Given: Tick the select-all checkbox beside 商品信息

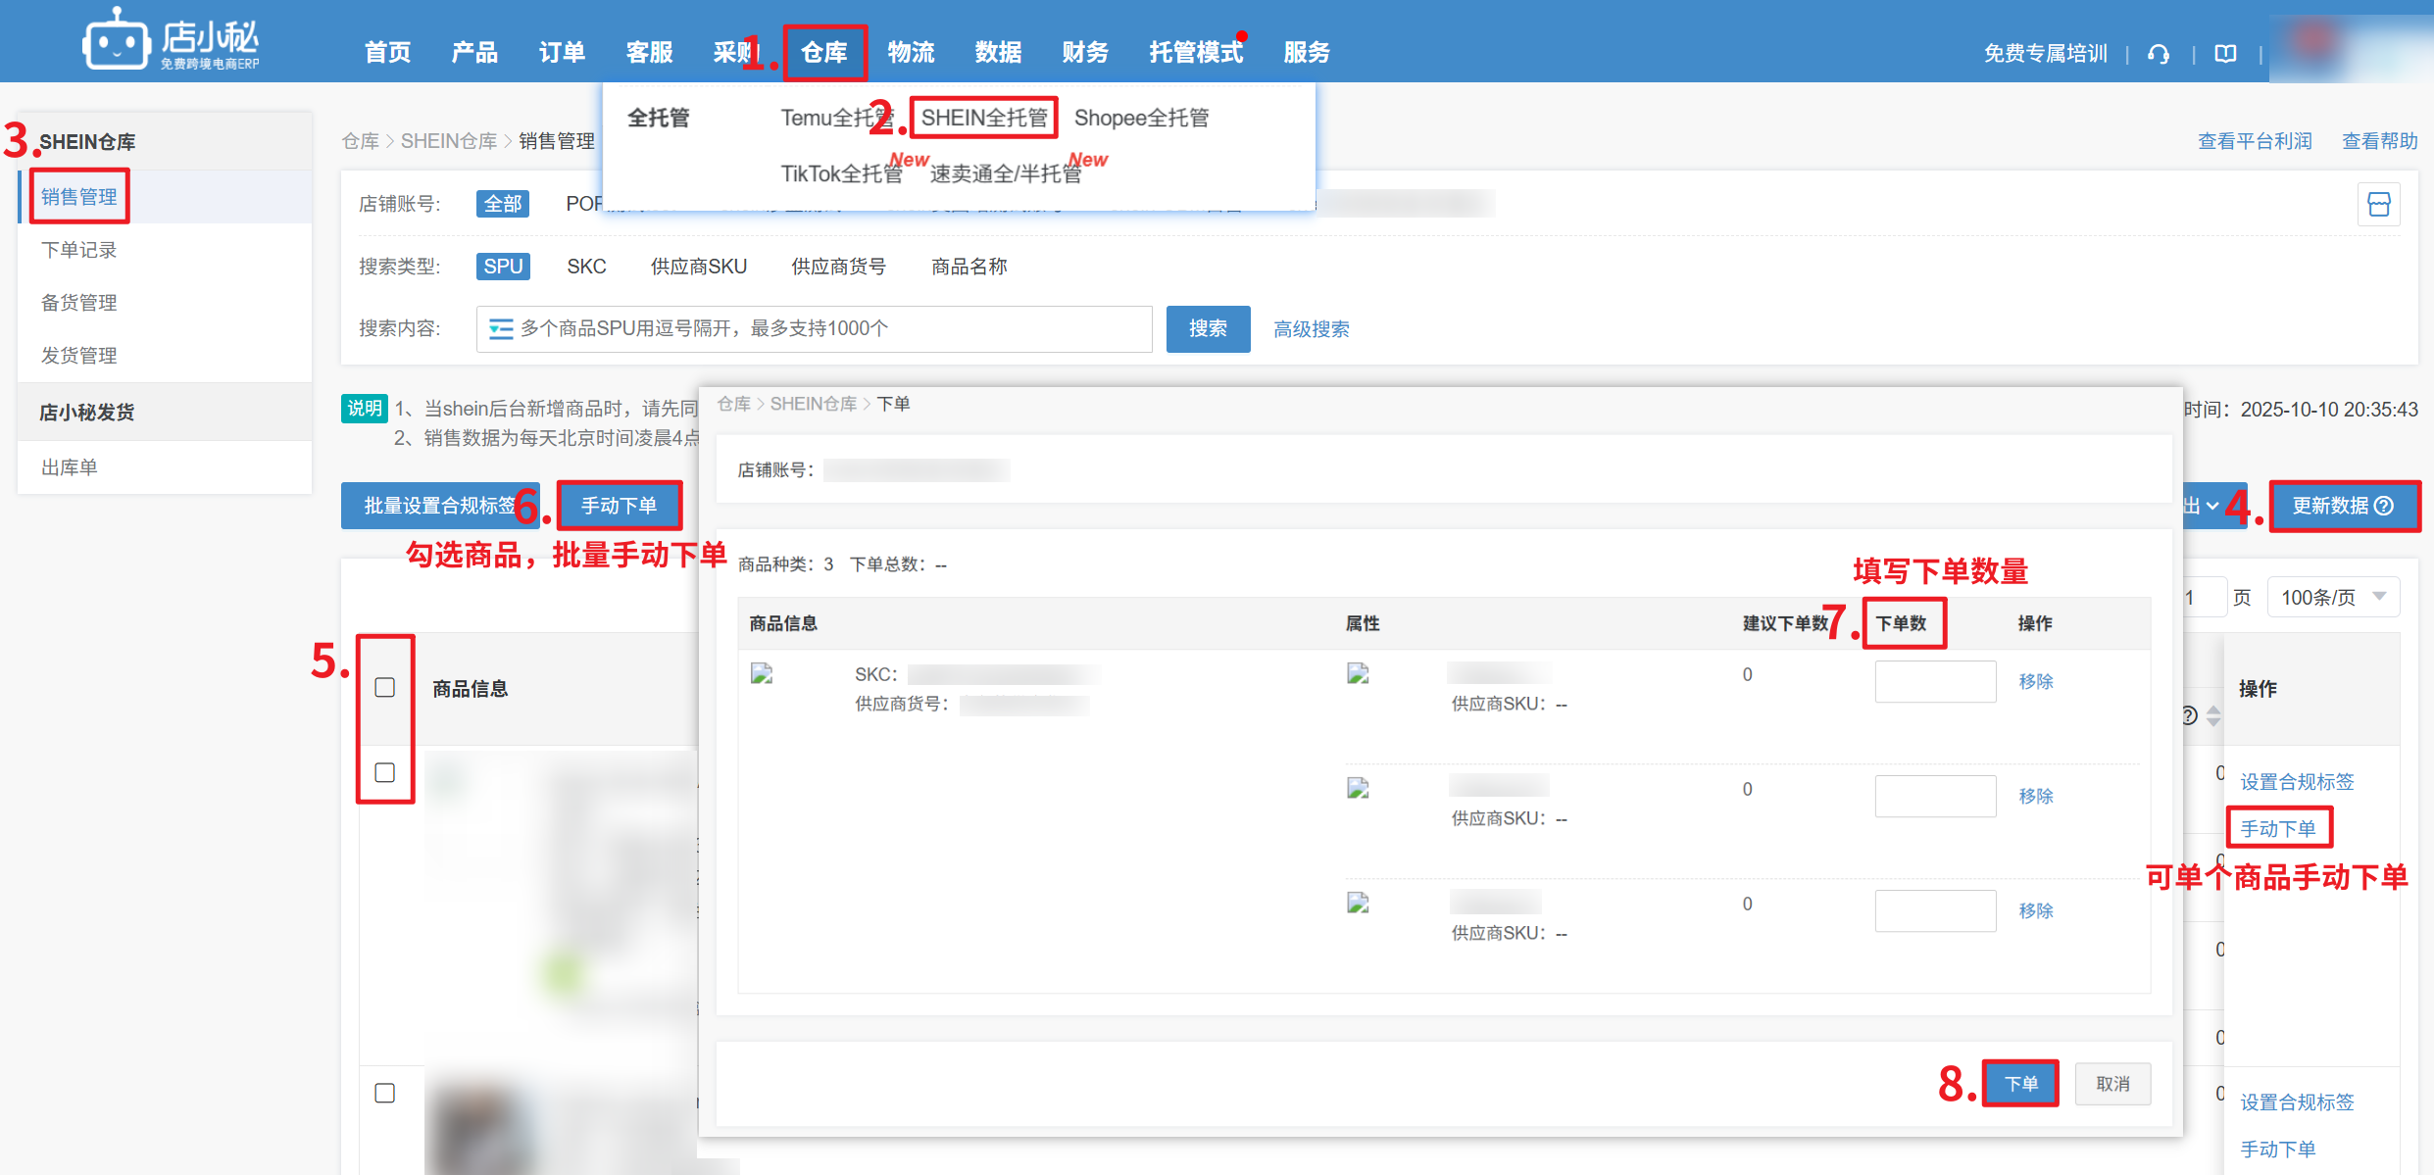Looking at the screenshot, I should [x=385, y=688].
